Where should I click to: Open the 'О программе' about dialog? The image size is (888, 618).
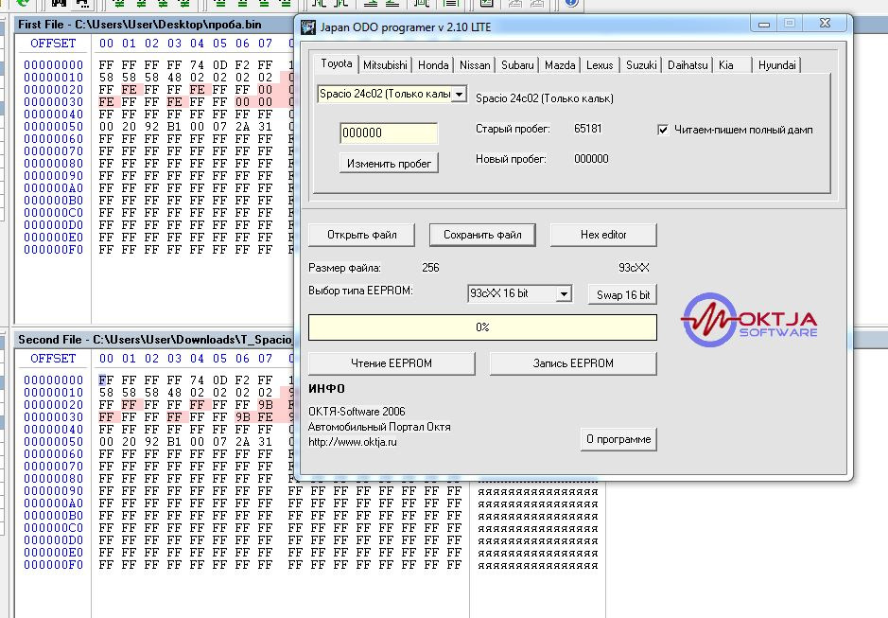tap(618, 439)
